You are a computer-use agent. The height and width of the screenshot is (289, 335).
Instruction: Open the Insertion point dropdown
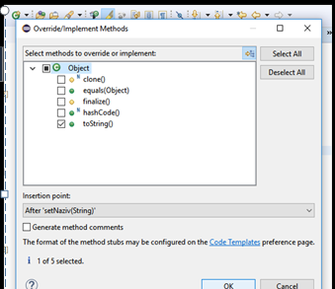168,210
